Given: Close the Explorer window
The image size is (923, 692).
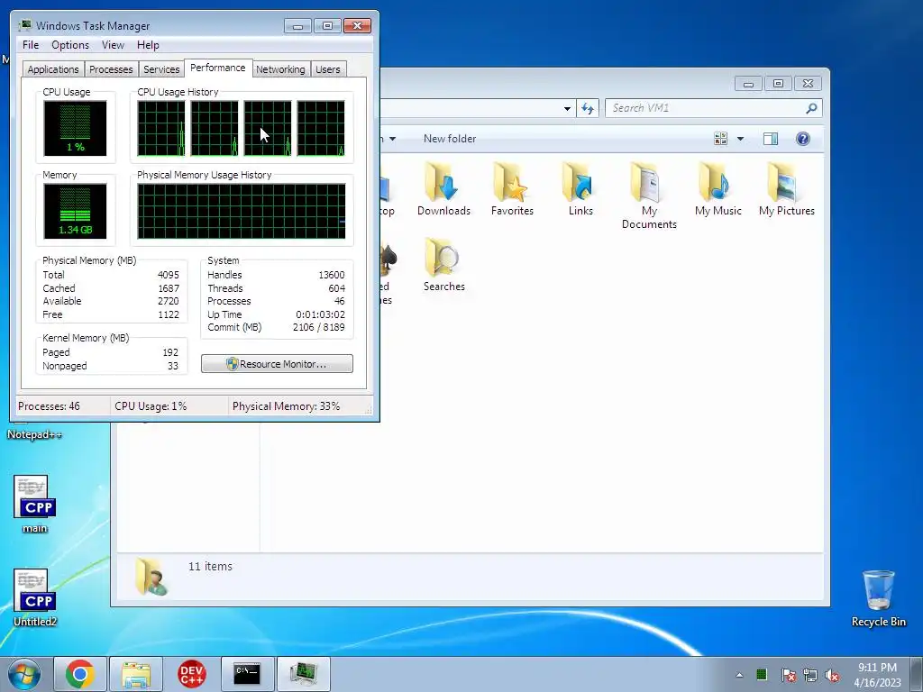Looking at the screenshot, I should (x=808, y=84).
